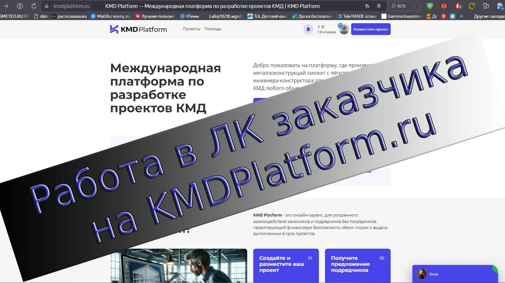The height and width of the screenshot is (283, 505).
Task: Reload the current page
Action: pos(34,6)
